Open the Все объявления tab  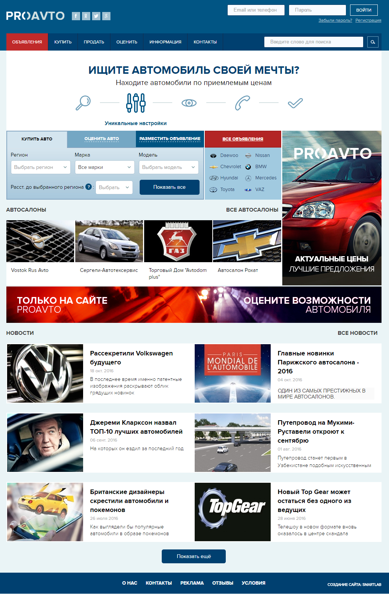pyautogui.click(x=243, y=139)
